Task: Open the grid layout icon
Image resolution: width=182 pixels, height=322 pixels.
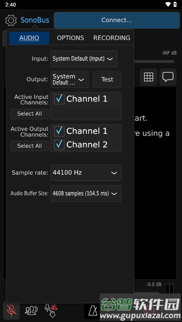Action: pyautogui.click(x=148, y=77)
